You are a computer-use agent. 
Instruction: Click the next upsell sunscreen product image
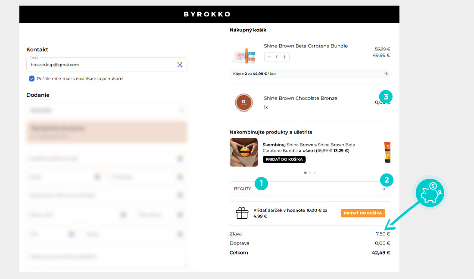(x=387, y=152)
